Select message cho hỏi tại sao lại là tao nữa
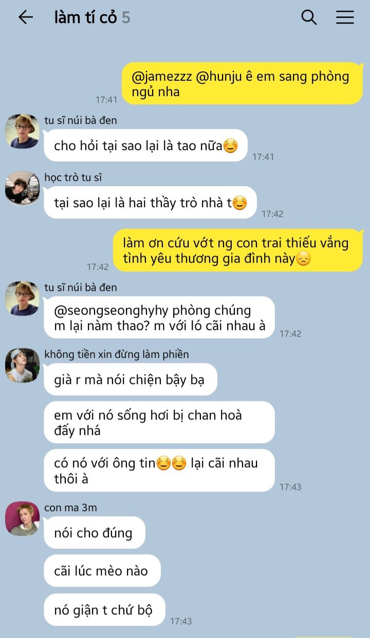Viewport: 370px width, 638px height. click(x=145, y=146)
